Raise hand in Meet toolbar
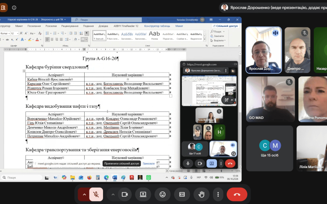 click(x=202, y=195)
